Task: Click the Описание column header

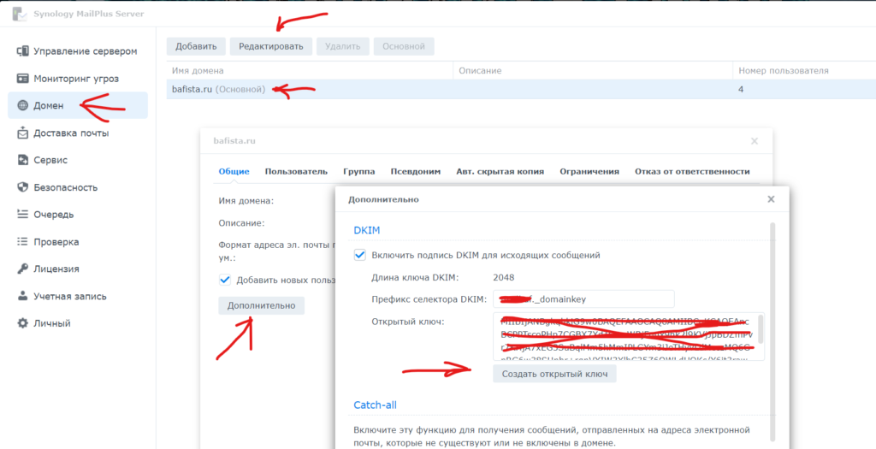Action: (x=592, y=71)
